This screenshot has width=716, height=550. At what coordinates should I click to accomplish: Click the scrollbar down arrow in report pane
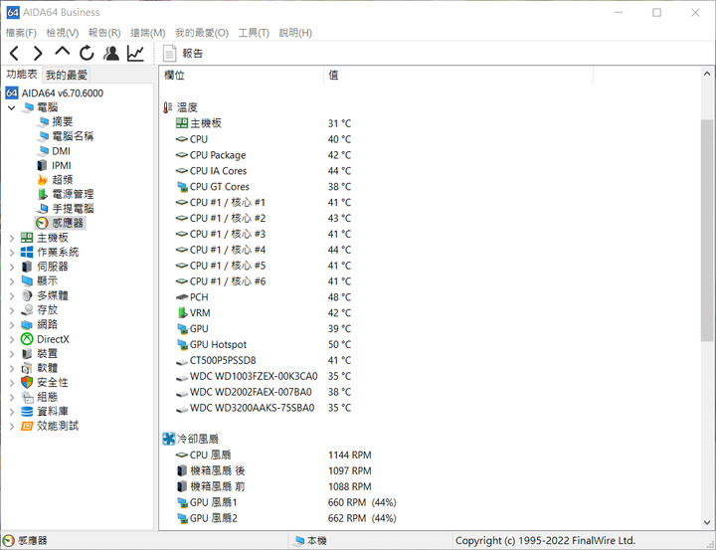(x=707, y=522)
